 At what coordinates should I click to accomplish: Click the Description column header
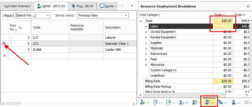click(120, 27)
